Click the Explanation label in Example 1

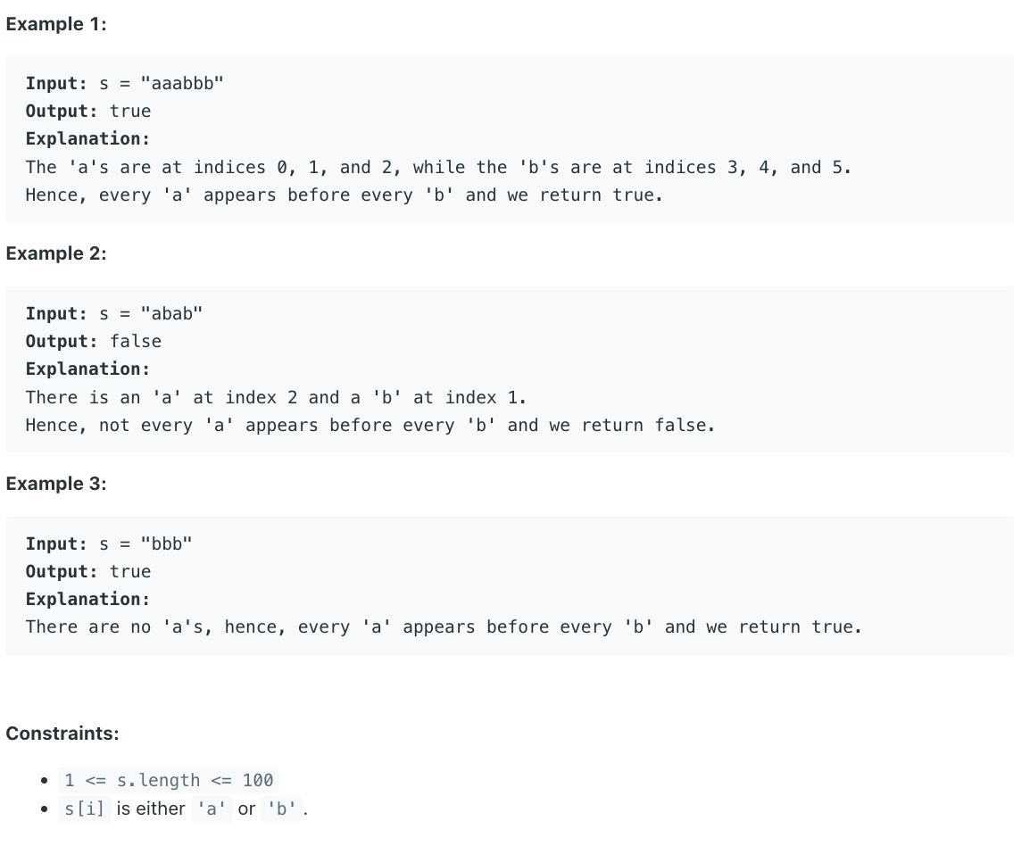(x=88, y=139)
